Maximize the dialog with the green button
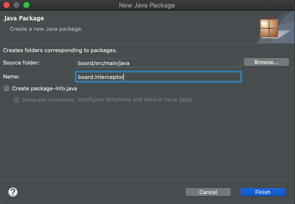This screenshot has height=204, width=295. pyautogui.click(x=26, y=5)
